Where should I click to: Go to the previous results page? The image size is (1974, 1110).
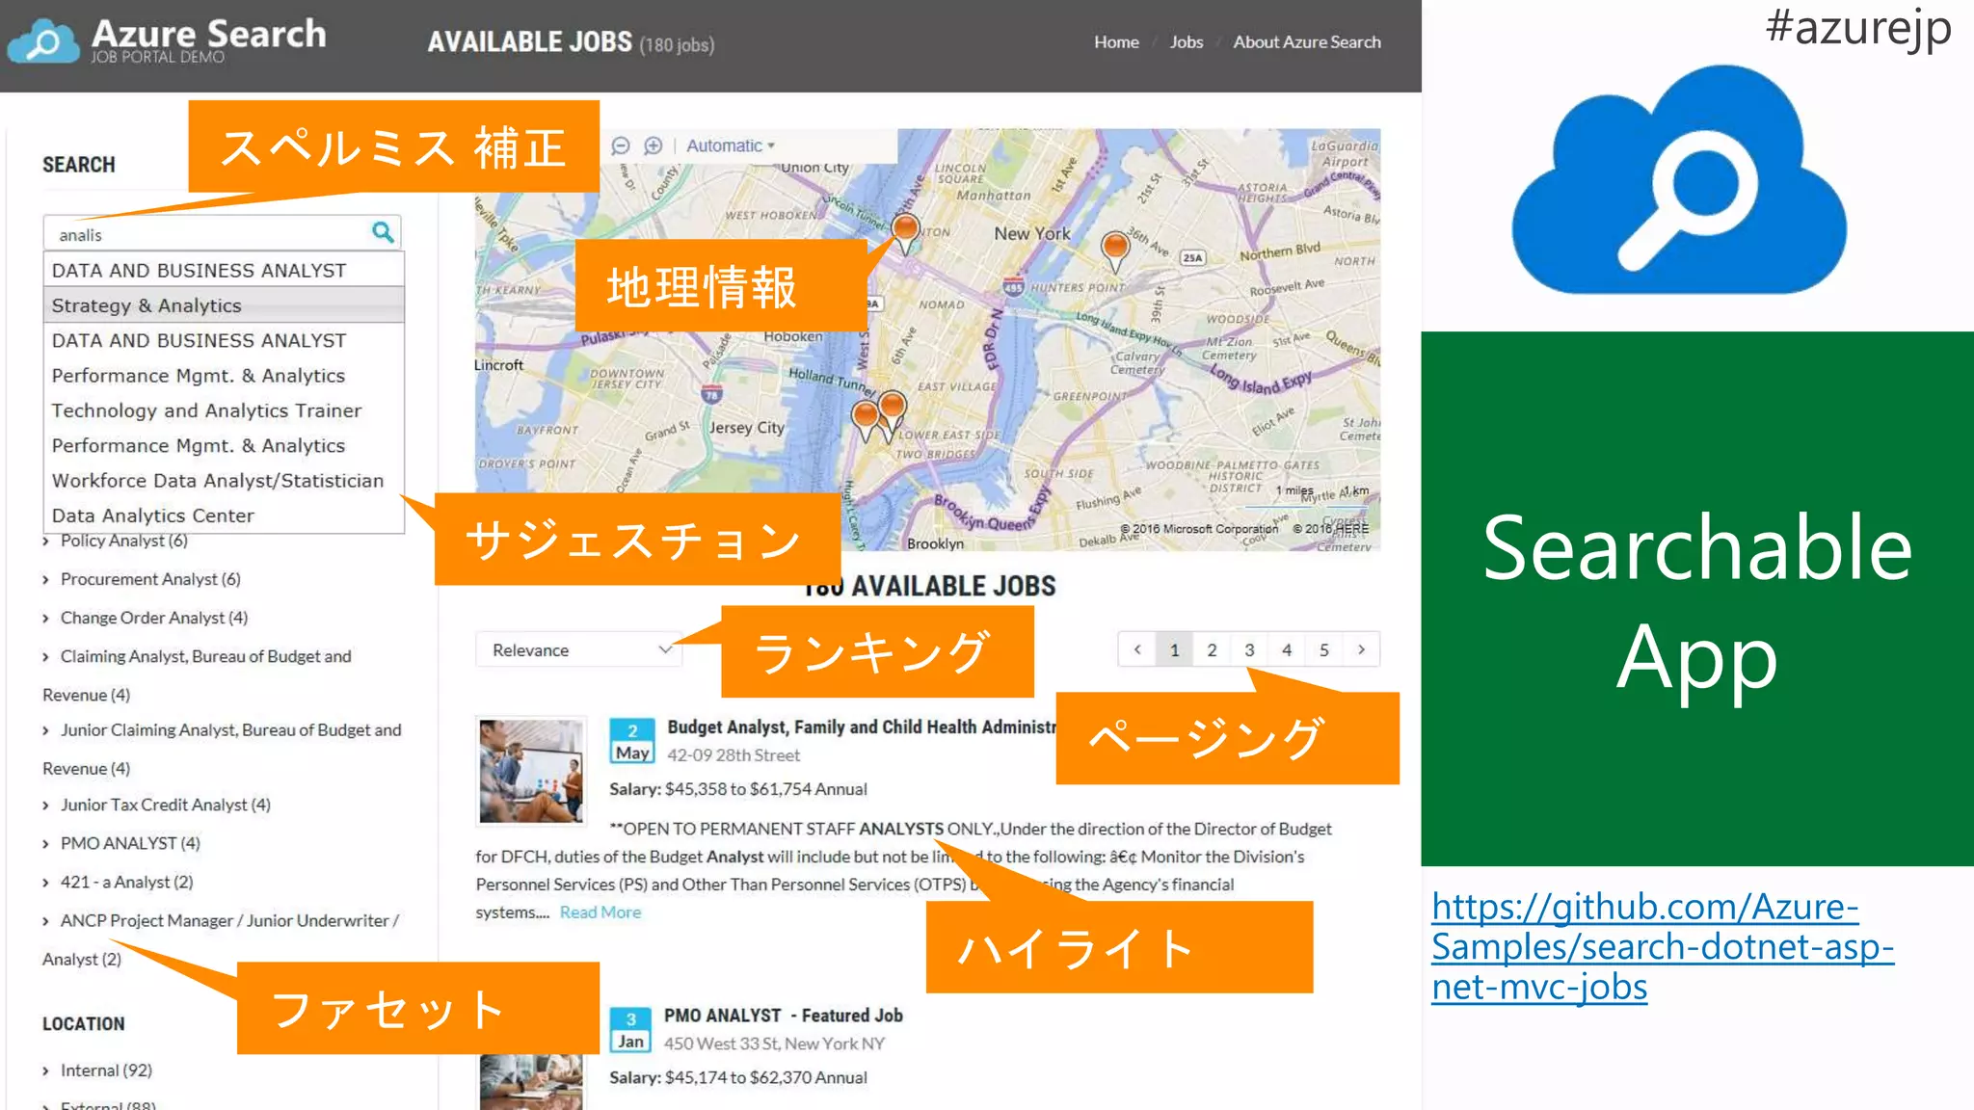(x=1137, y=649)
